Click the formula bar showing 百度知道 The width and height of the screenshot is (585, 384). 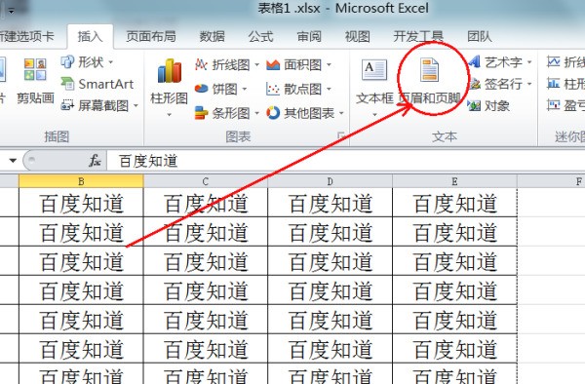click(x=346, y=161)
